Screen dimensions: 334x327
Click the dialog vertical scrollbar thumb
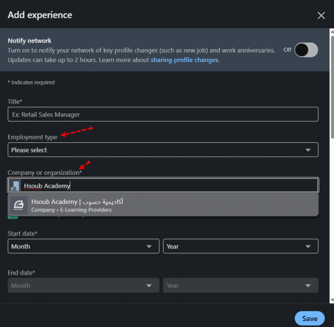(332, 87)
